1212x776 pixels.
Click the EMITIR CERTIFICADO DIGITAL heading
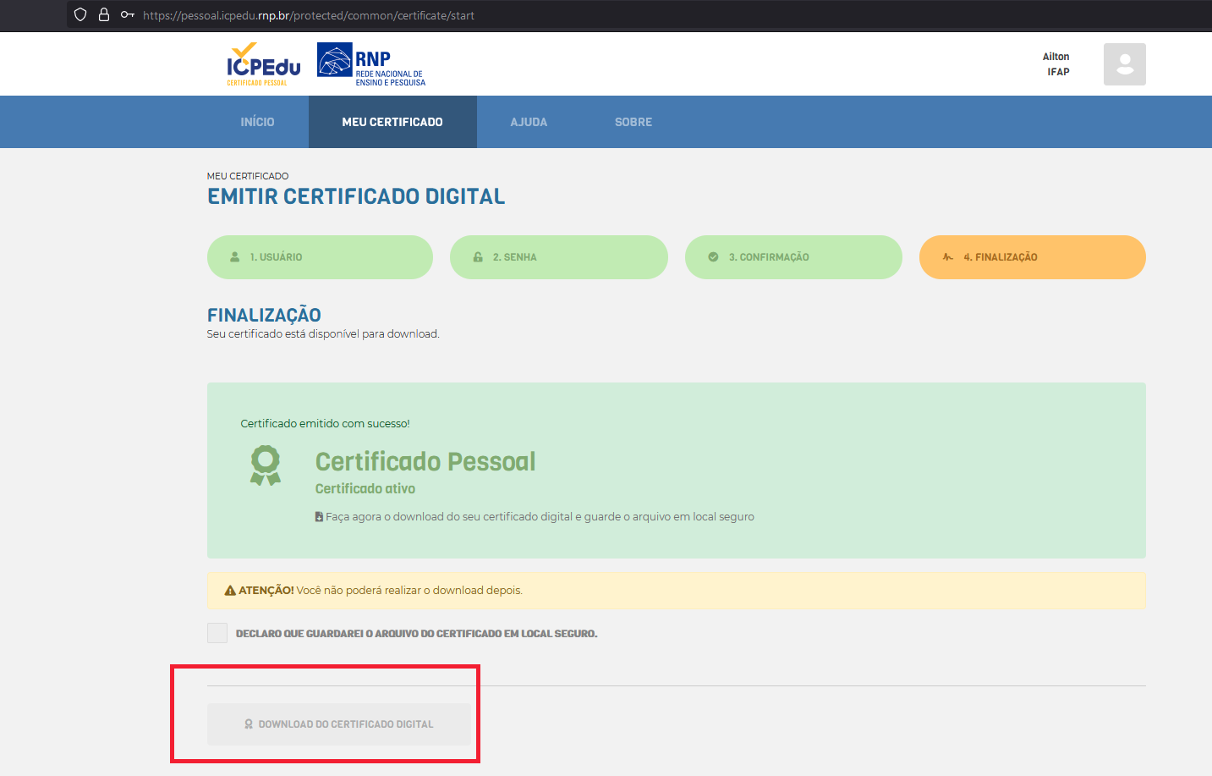356,196
